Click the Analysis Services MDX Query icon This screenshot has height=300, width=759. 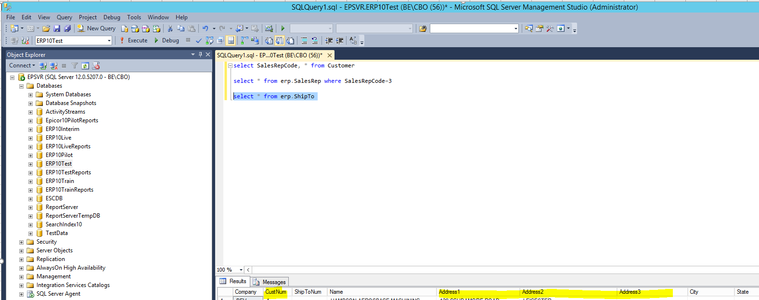tap(135, 28)
